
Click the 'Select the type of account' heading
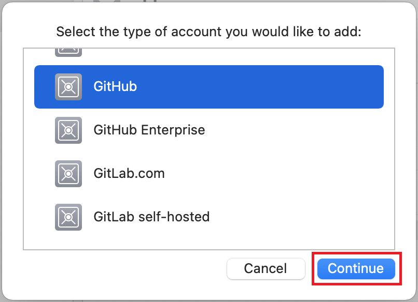click(x=208, y=32)
